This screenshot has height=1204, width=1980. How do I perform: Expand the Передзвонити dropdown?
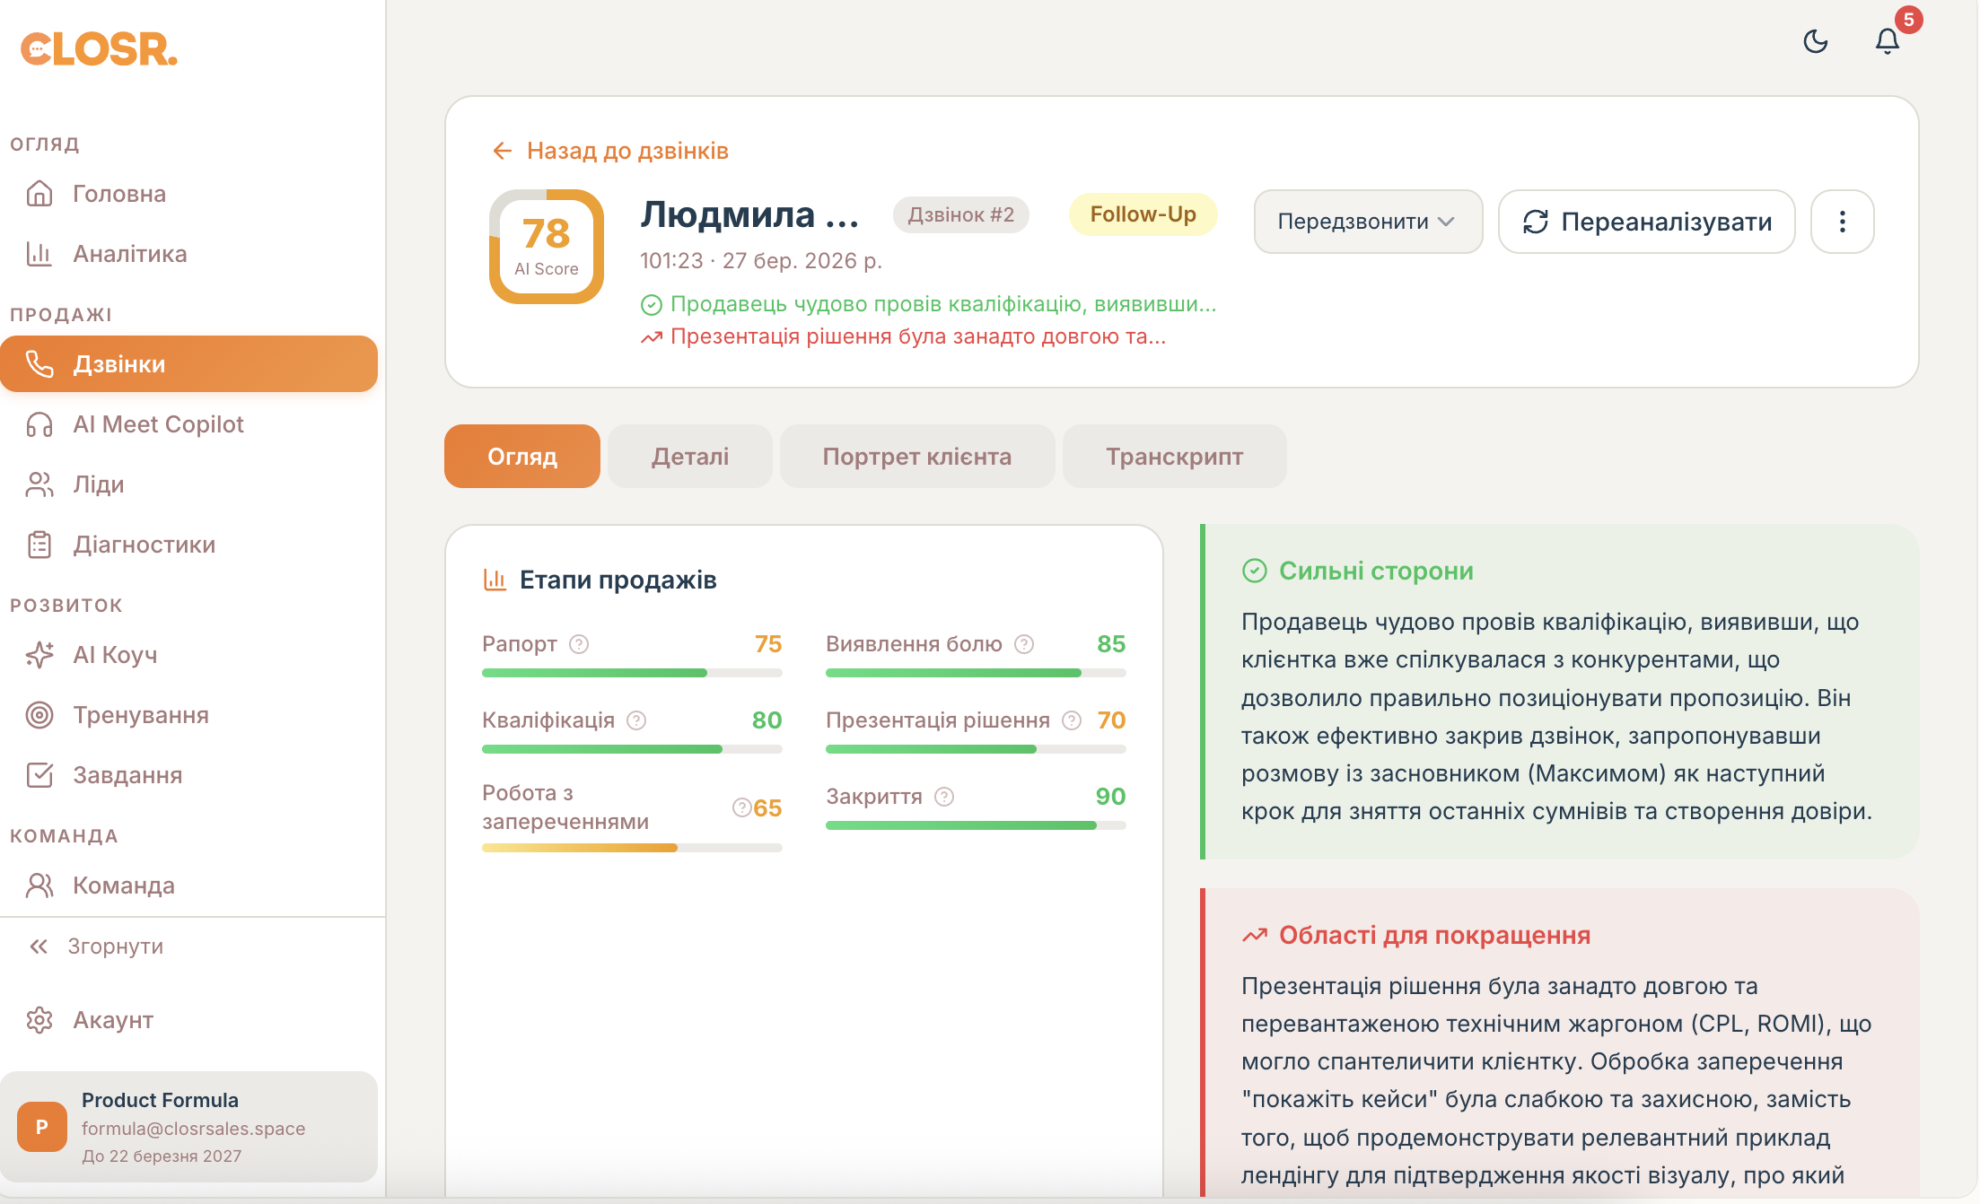(x=1367, y=222)
